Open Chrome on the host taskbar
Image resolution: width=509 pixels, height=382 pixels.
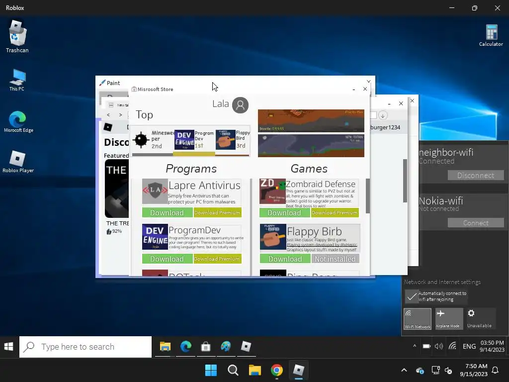(277, 370)
